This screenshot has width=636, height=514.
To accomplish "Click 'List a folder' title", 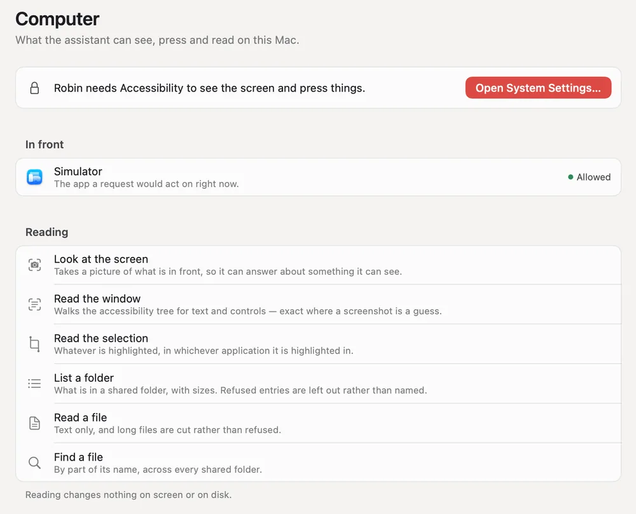I will (84, 378).
